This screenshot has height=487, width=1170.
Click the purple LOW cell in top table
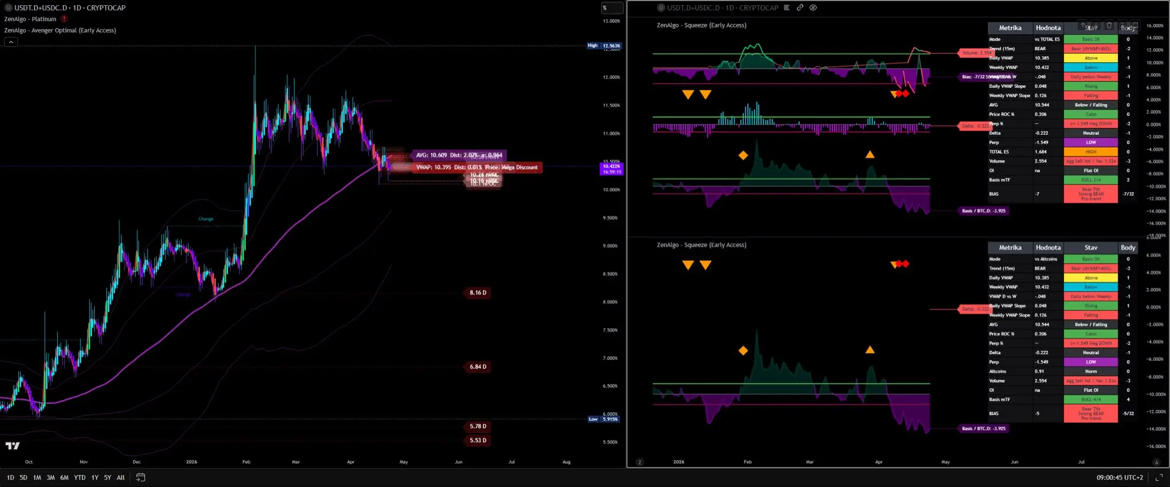1091,142
